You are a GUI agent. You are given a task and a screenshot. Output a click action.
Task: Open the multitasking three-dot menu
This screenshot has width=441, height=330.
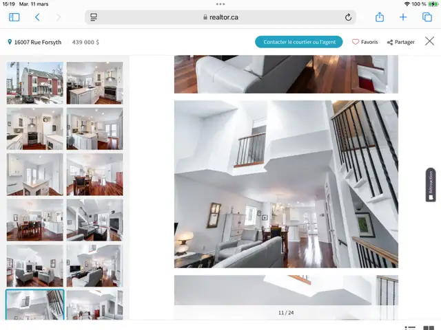click(x=220, y=4)
